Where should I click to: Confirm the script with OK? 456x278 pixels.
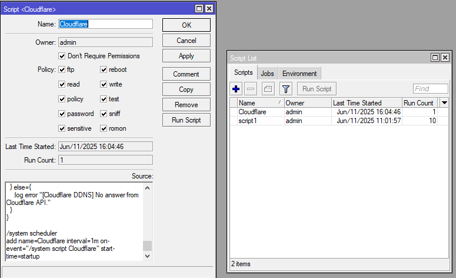pos(187,25)
